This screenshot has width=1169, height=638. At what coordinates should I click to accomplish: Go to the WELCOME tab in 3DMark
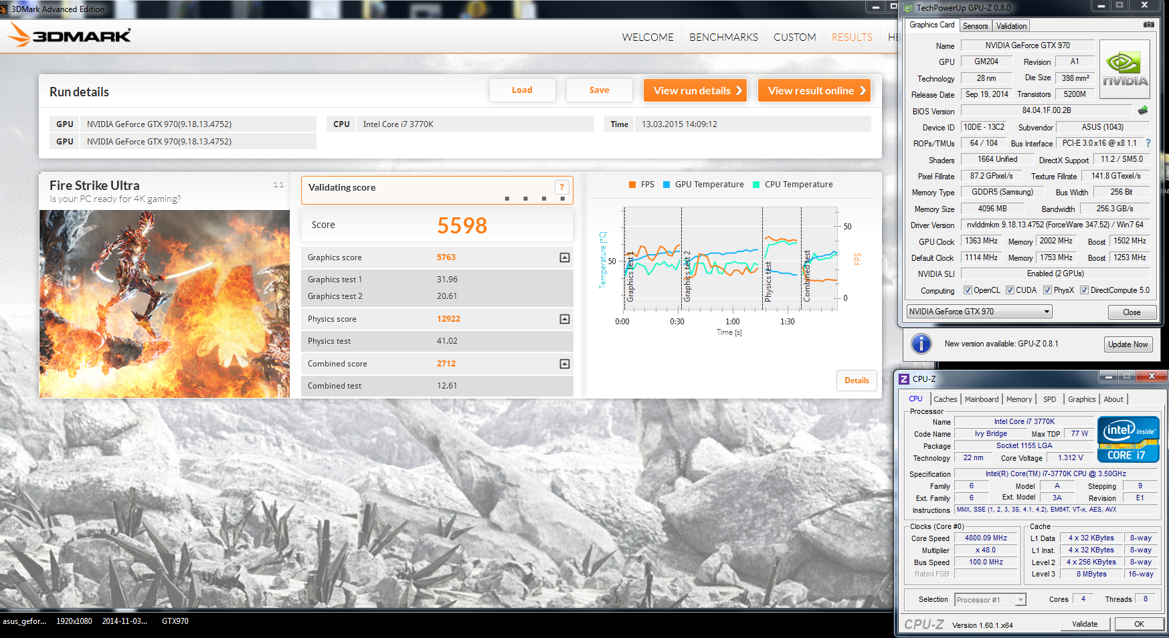pyautogui.click(x=648, y=37)
